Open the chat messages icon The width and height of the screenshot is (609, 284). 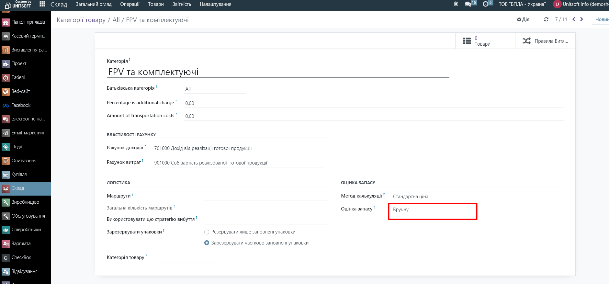tap(468, 4)
